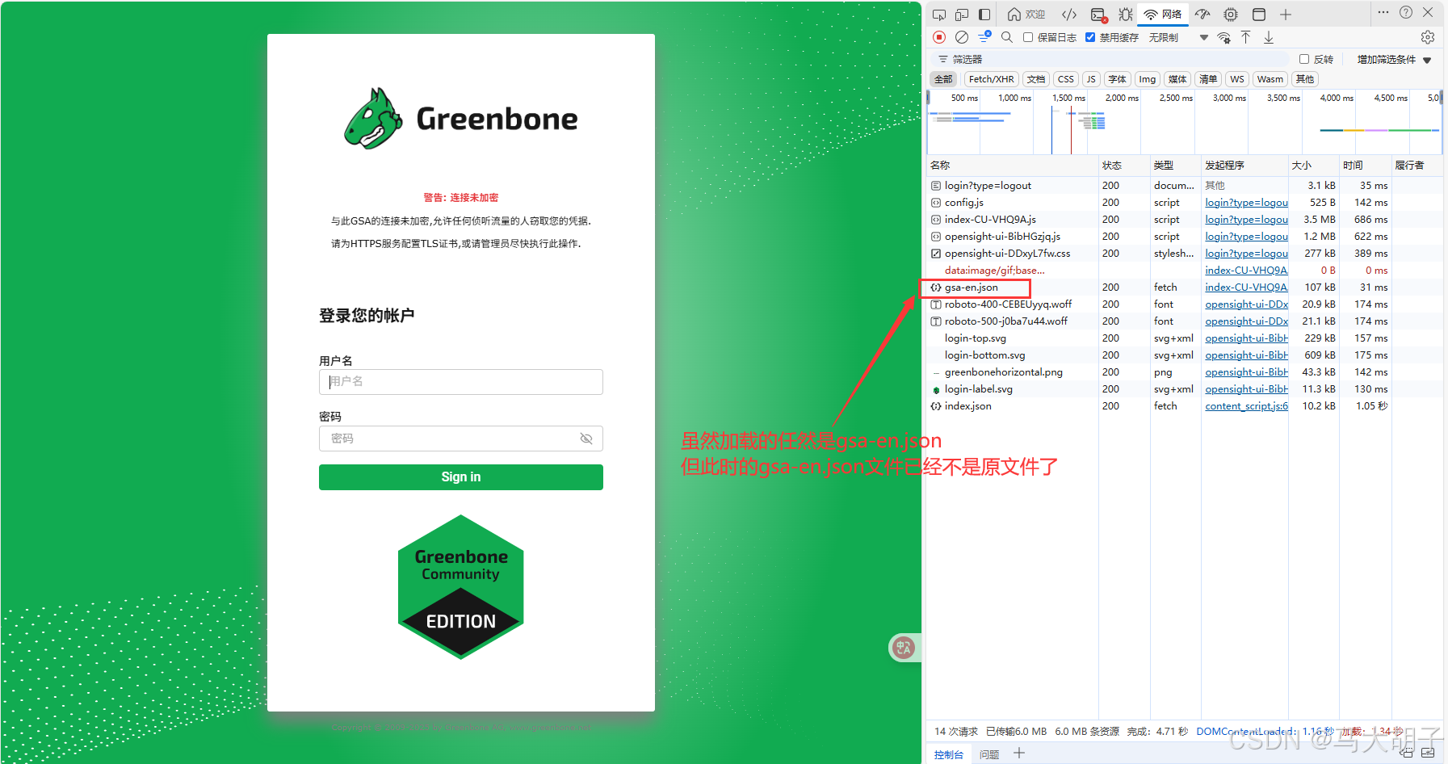Toggle the network filter bar icon
Screen dimensions: 1448x764
(x=984, y=37)
